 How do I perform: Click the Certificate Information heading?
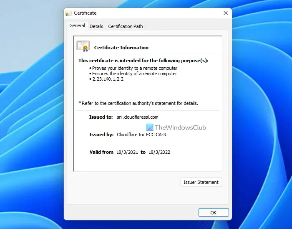tap(121, 48)
